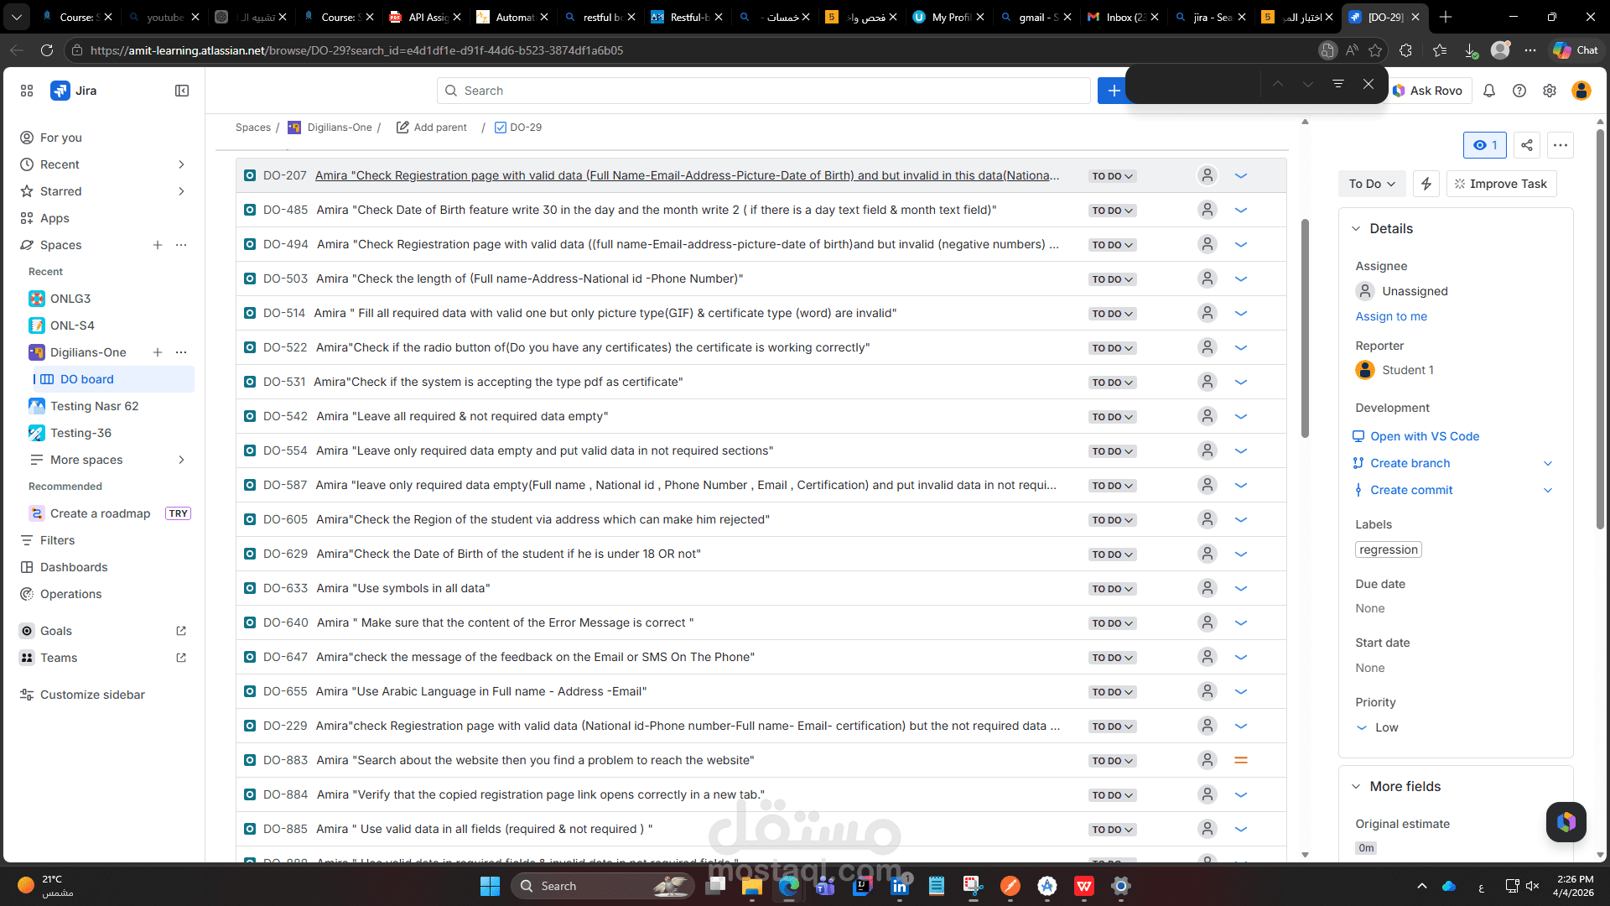Star this page in browser address bar
The width and height of the screenshot is (1610, 906).
(x=1375, y=50)
